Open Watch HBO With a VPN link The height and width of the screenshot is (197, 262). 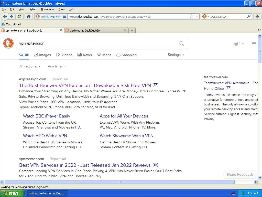pyautogui.click(x=45, y=136)
